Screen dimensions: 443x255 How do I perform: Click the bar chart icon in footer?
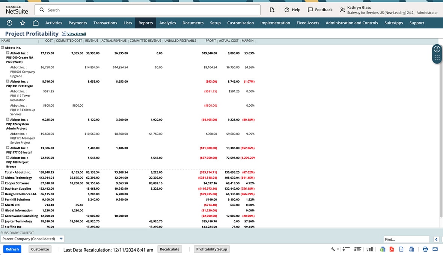[x=370, y=249]
